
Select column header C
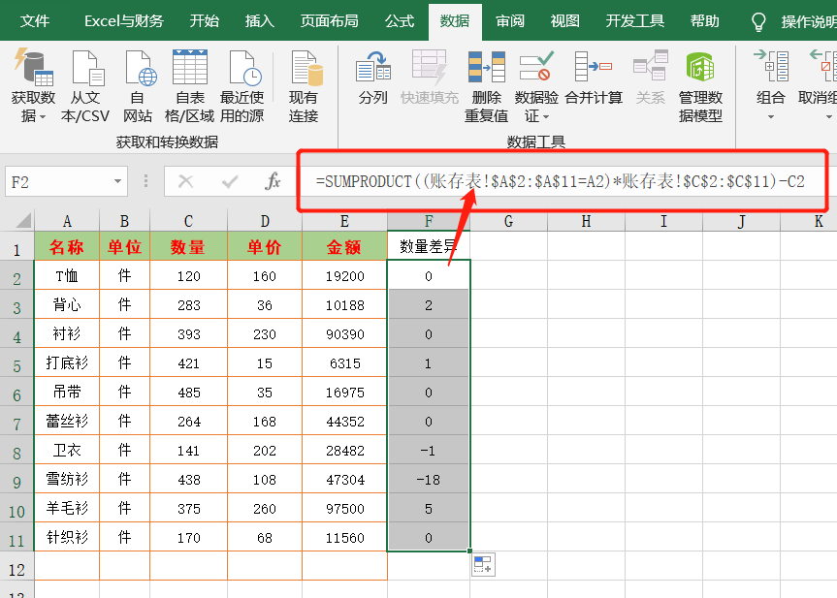[x=188, y=222]
